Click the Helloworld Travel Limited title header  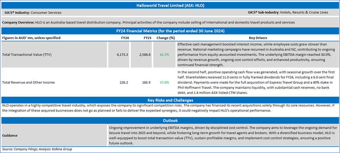[170, 6]
